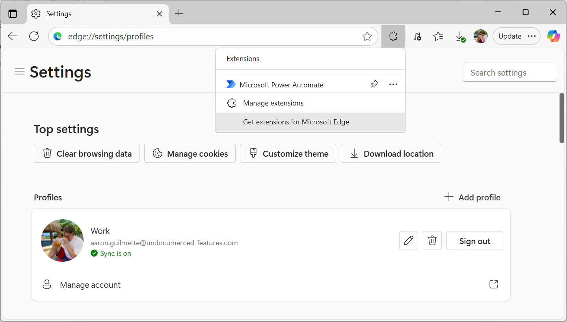Open Favorites from the toolbar
Screen dimensions: 567x322
pos(438,36)
